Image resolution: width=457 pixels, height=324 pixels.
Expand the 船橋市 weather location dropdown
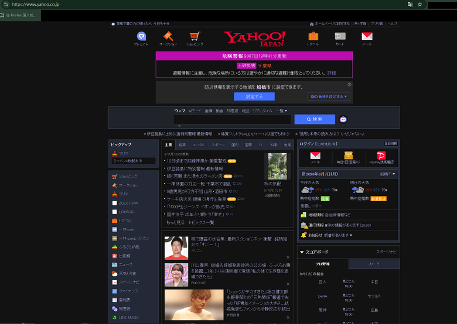click(x=388, y=174)
